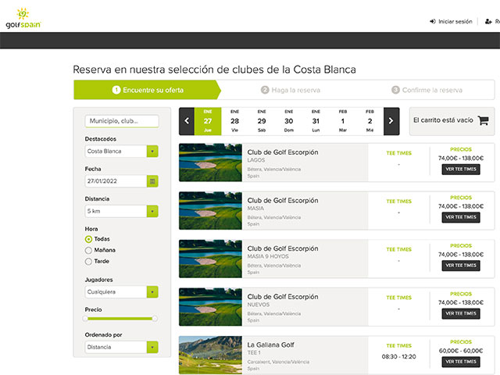Select date tab ENE 27 Jue
The height and width of the screenshot is (375, 500).
[x=208, y=121]
